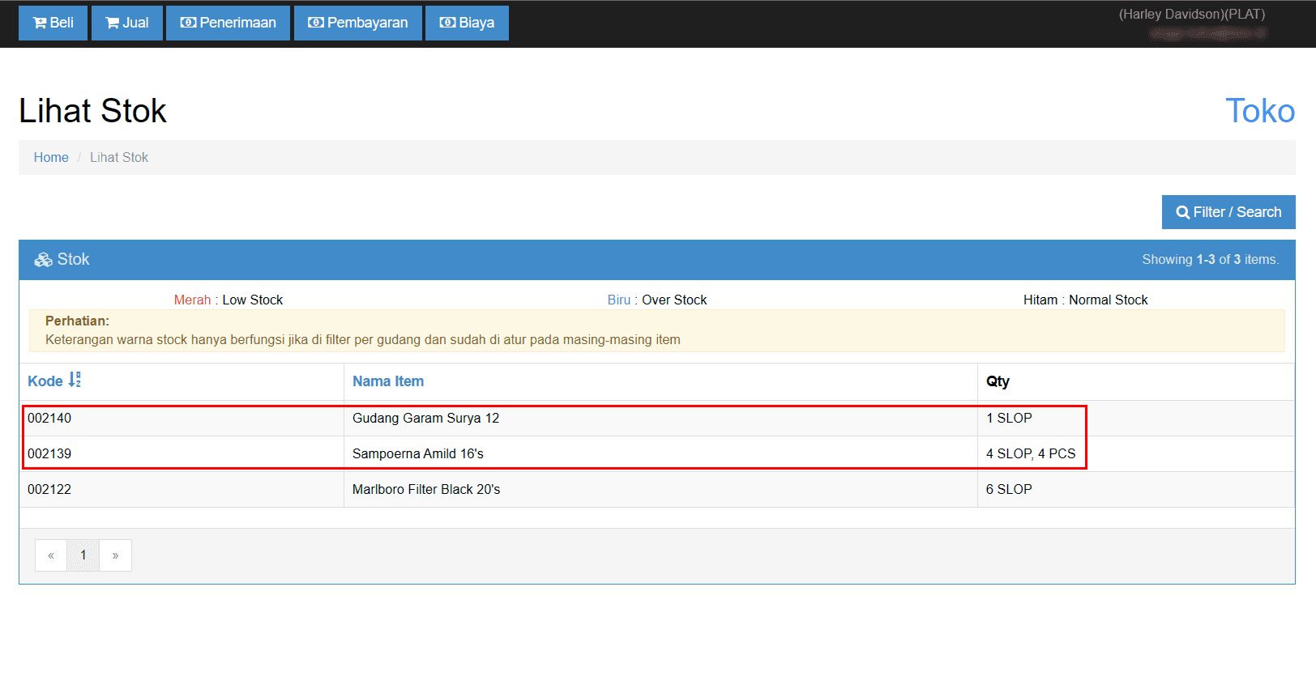Click Marlboro Filter Black 20's item name

pos(426,489)
